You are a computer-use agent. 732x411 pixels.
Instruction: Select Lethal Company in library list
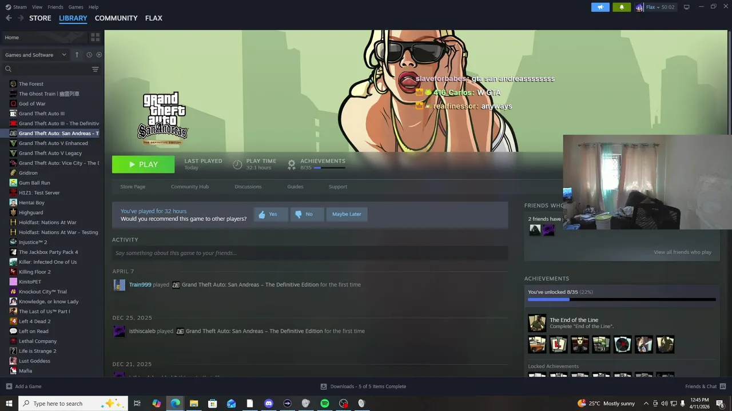[38, 341]
